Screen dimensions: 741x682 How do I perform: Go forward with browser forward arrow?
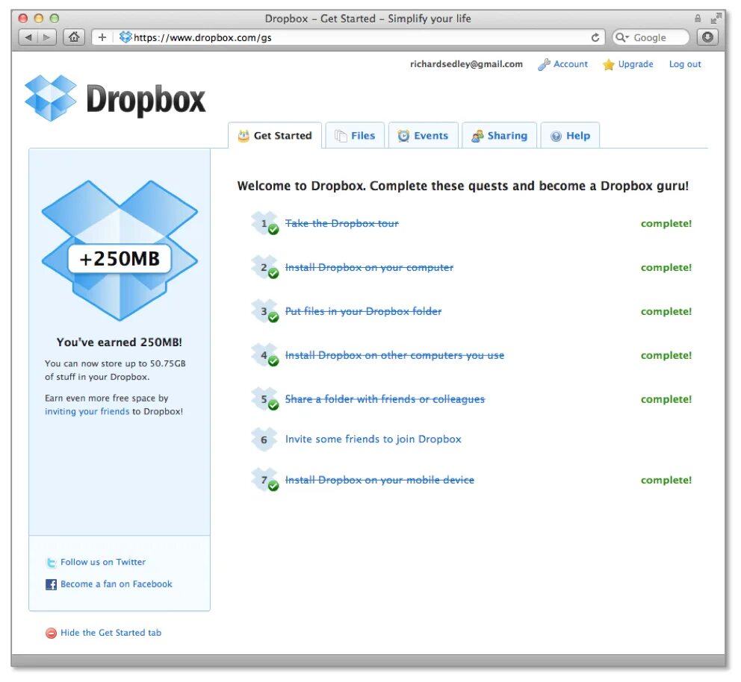[46, 37]
